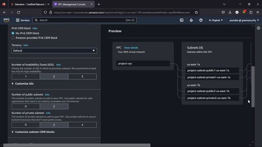Click the AWS logo home icon
This screenshot has width=262, height=147.
[x=7, y=20]
